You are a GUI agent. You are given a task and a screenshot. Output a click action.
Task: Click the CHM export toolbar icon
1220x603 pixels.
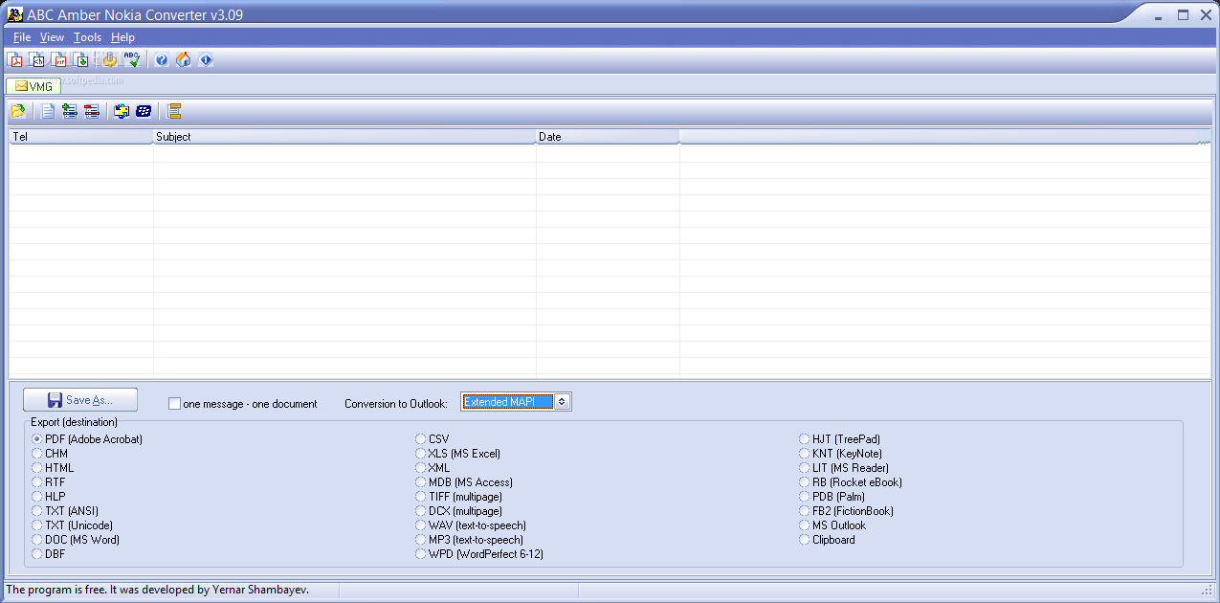click(x=37, y=59)
